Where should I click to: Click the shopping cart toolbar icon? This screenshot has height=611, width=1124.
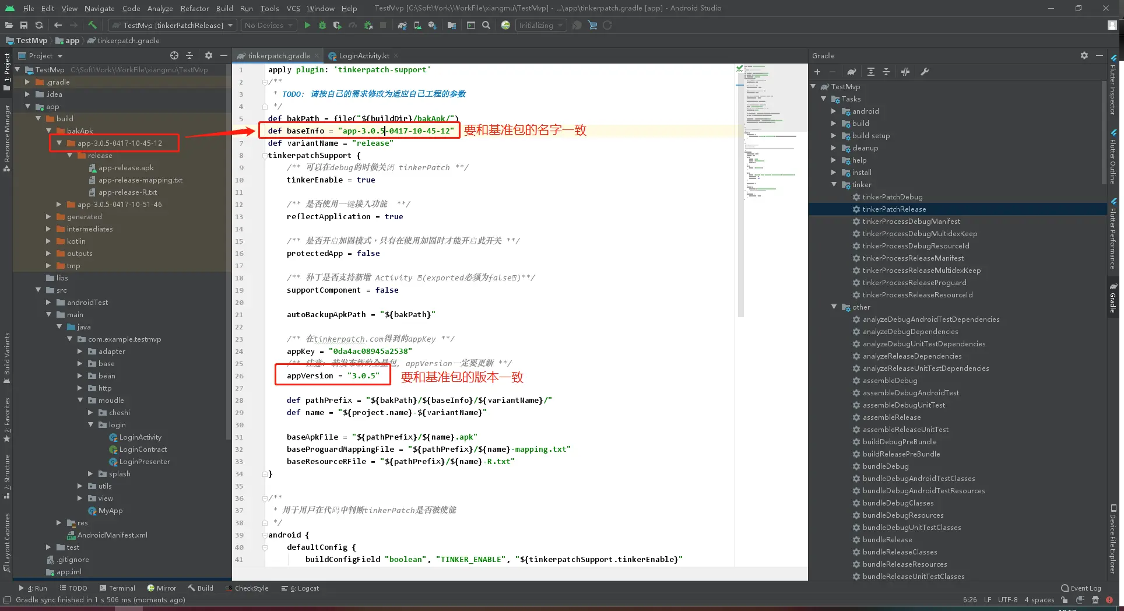592,25
